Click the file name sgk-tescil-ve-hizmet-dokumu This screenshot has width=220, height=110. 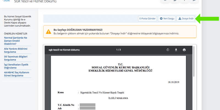point(64,50)
